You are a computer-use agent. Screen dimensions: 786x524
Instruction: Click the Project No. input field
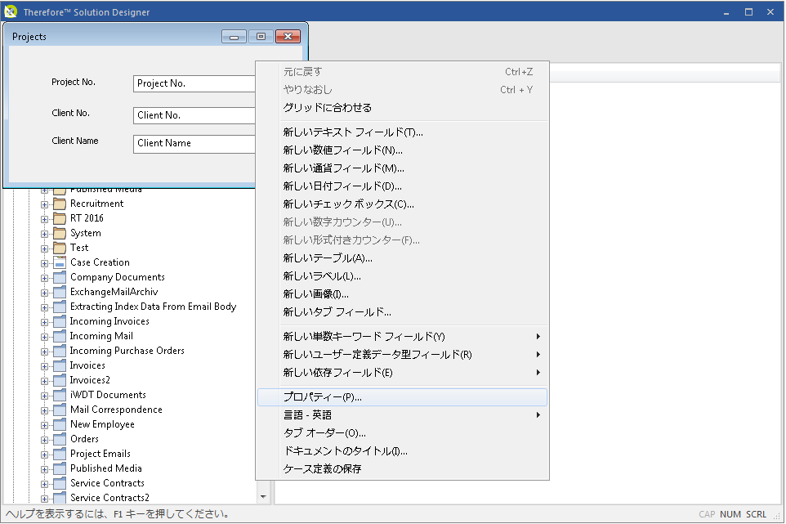[x=194, y=83]
